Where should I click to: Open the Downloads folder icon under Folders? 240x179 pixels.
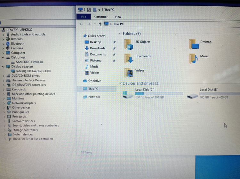tap(129, 59)
